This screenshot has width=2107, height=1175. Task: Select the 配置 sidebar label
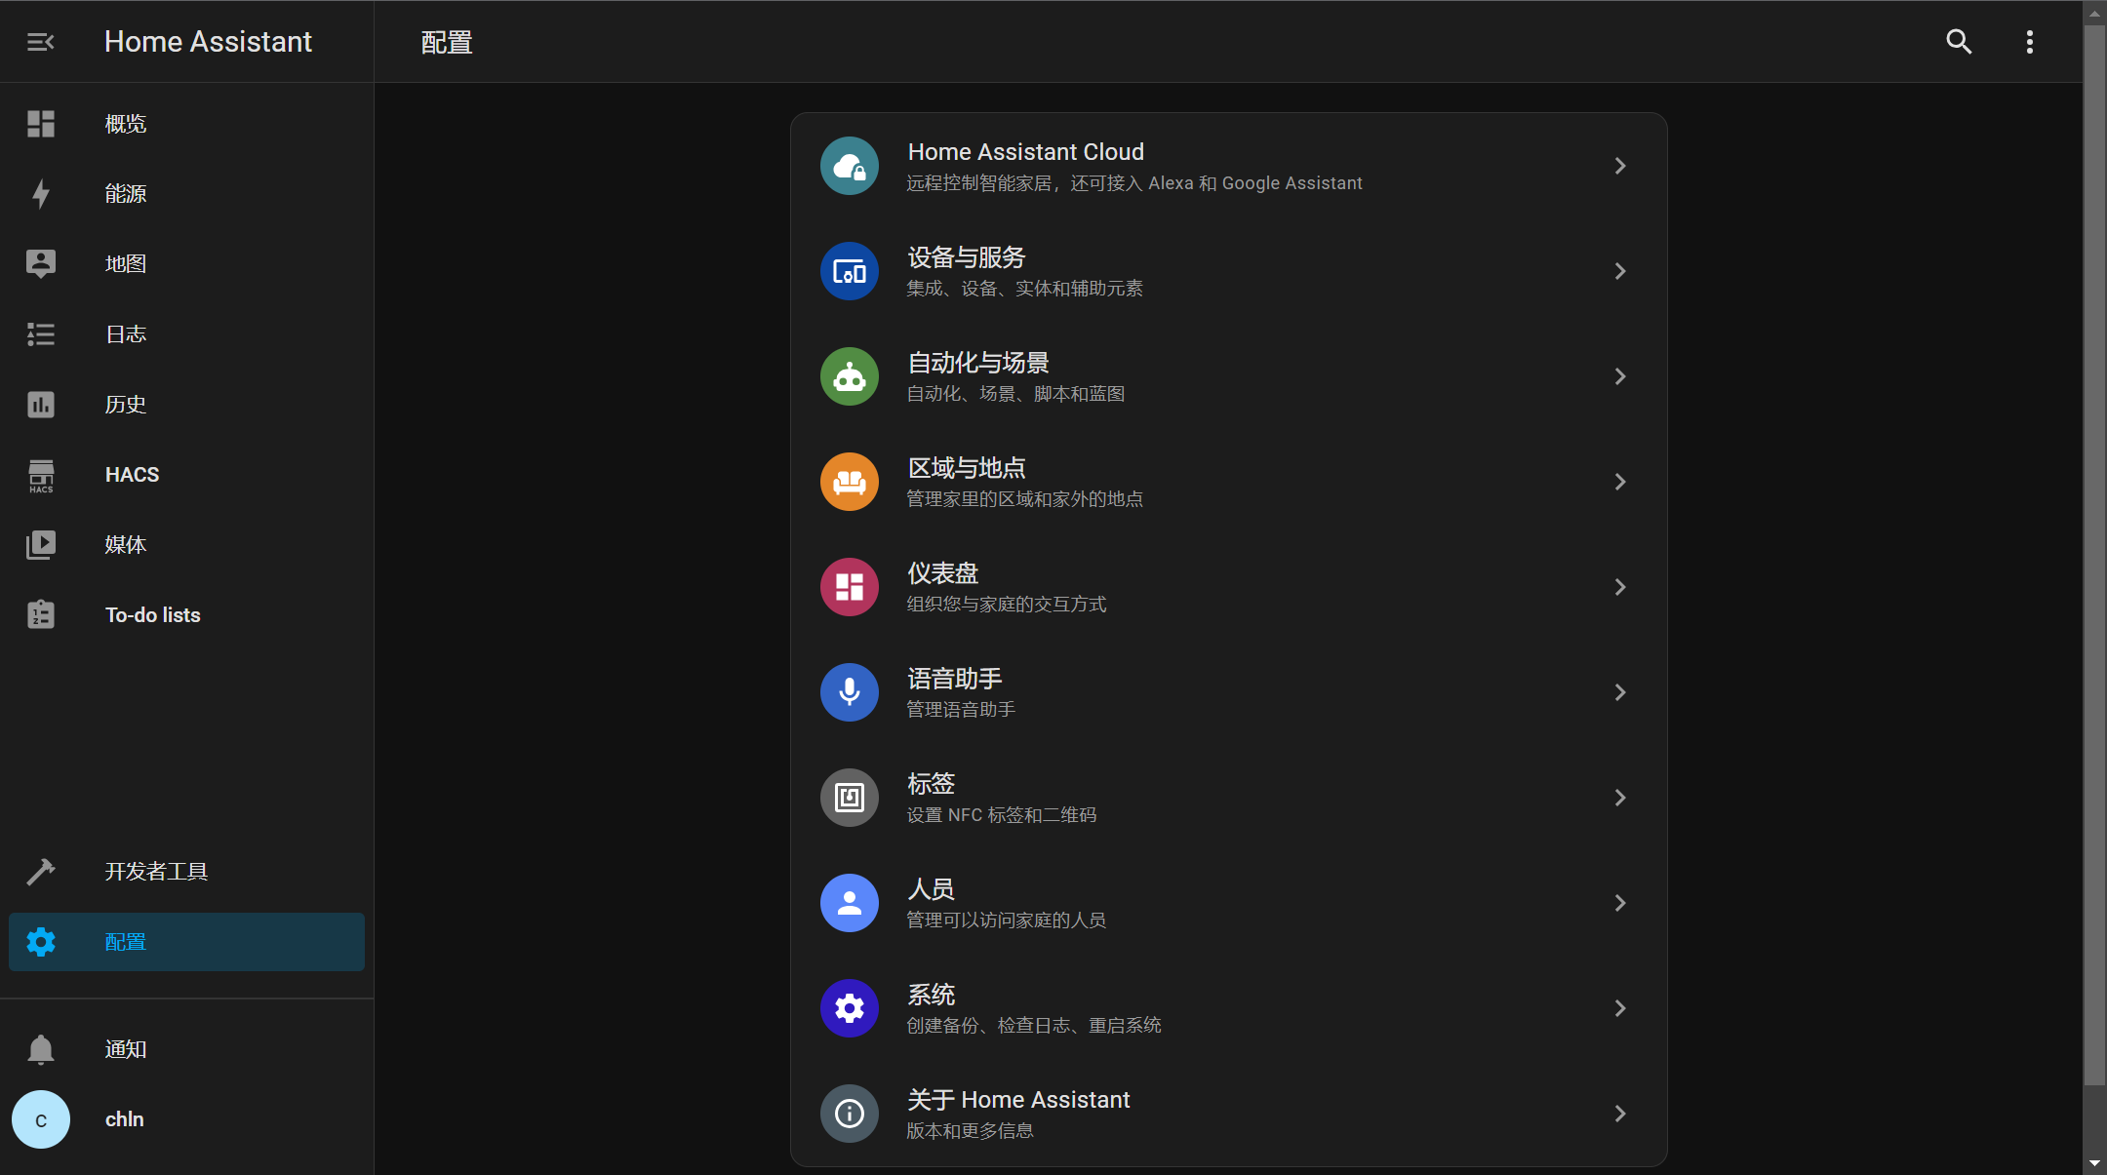126,942
